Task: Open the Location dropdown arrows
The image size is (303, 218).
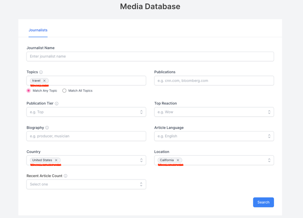Action: click(269, 160)
